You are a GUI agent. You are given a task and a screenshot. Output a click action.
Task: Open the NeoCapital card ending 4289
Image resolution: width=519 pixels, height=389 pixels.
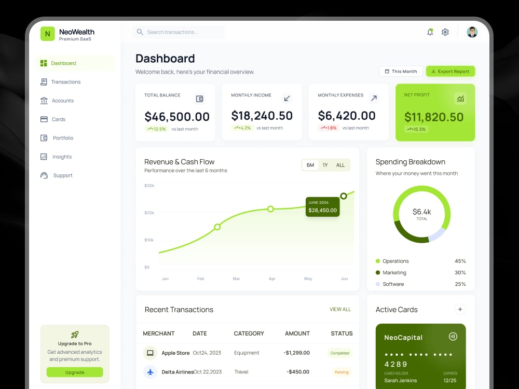[421, 356]
